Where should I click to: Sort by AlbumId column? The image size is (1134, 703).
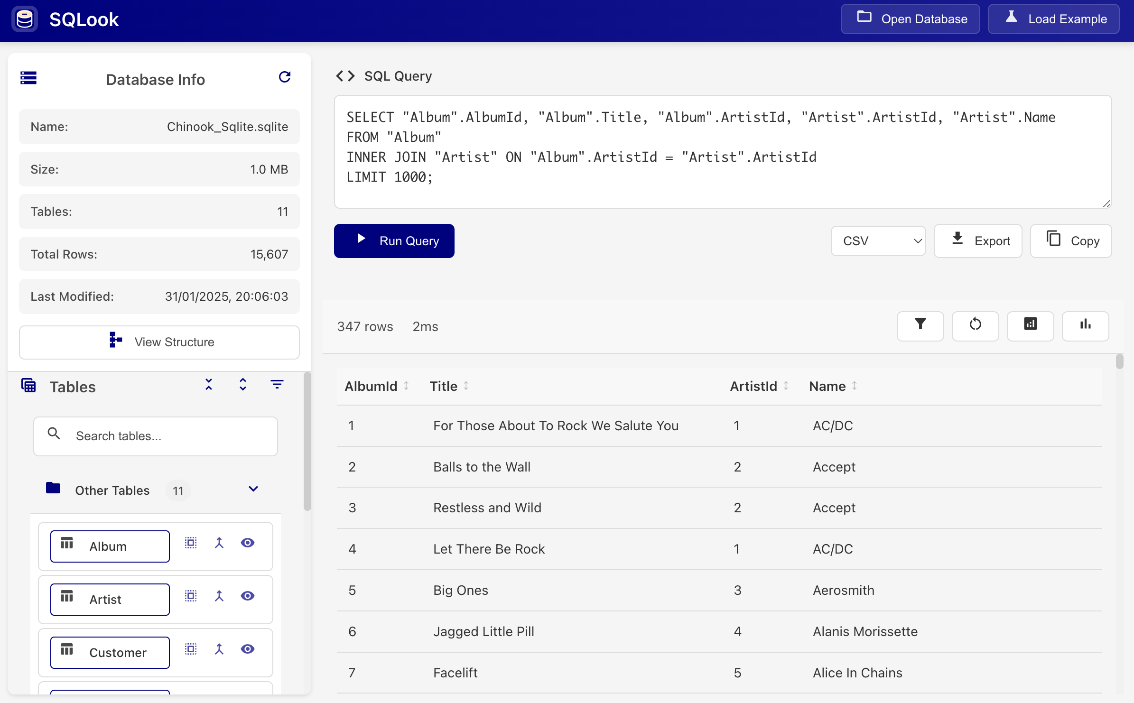pyautogui.click(x=406, y=386)
